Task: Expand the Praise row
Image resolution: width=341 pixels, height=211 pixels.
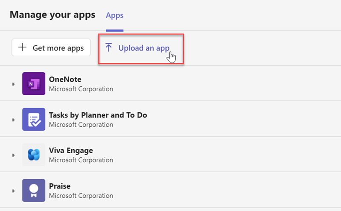Action: [14, 191]
